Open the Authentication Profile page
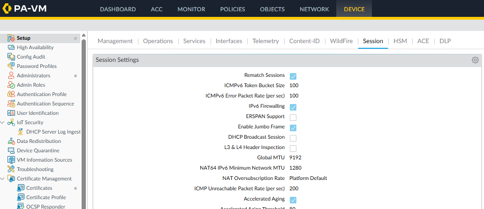The image size is (484, 209). click(41, 94)
